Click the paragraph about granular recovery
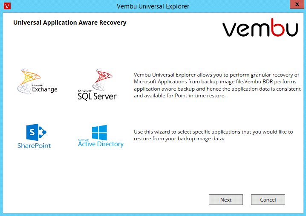The height and width of the screenshot is (216, 306). coord(217,85)
